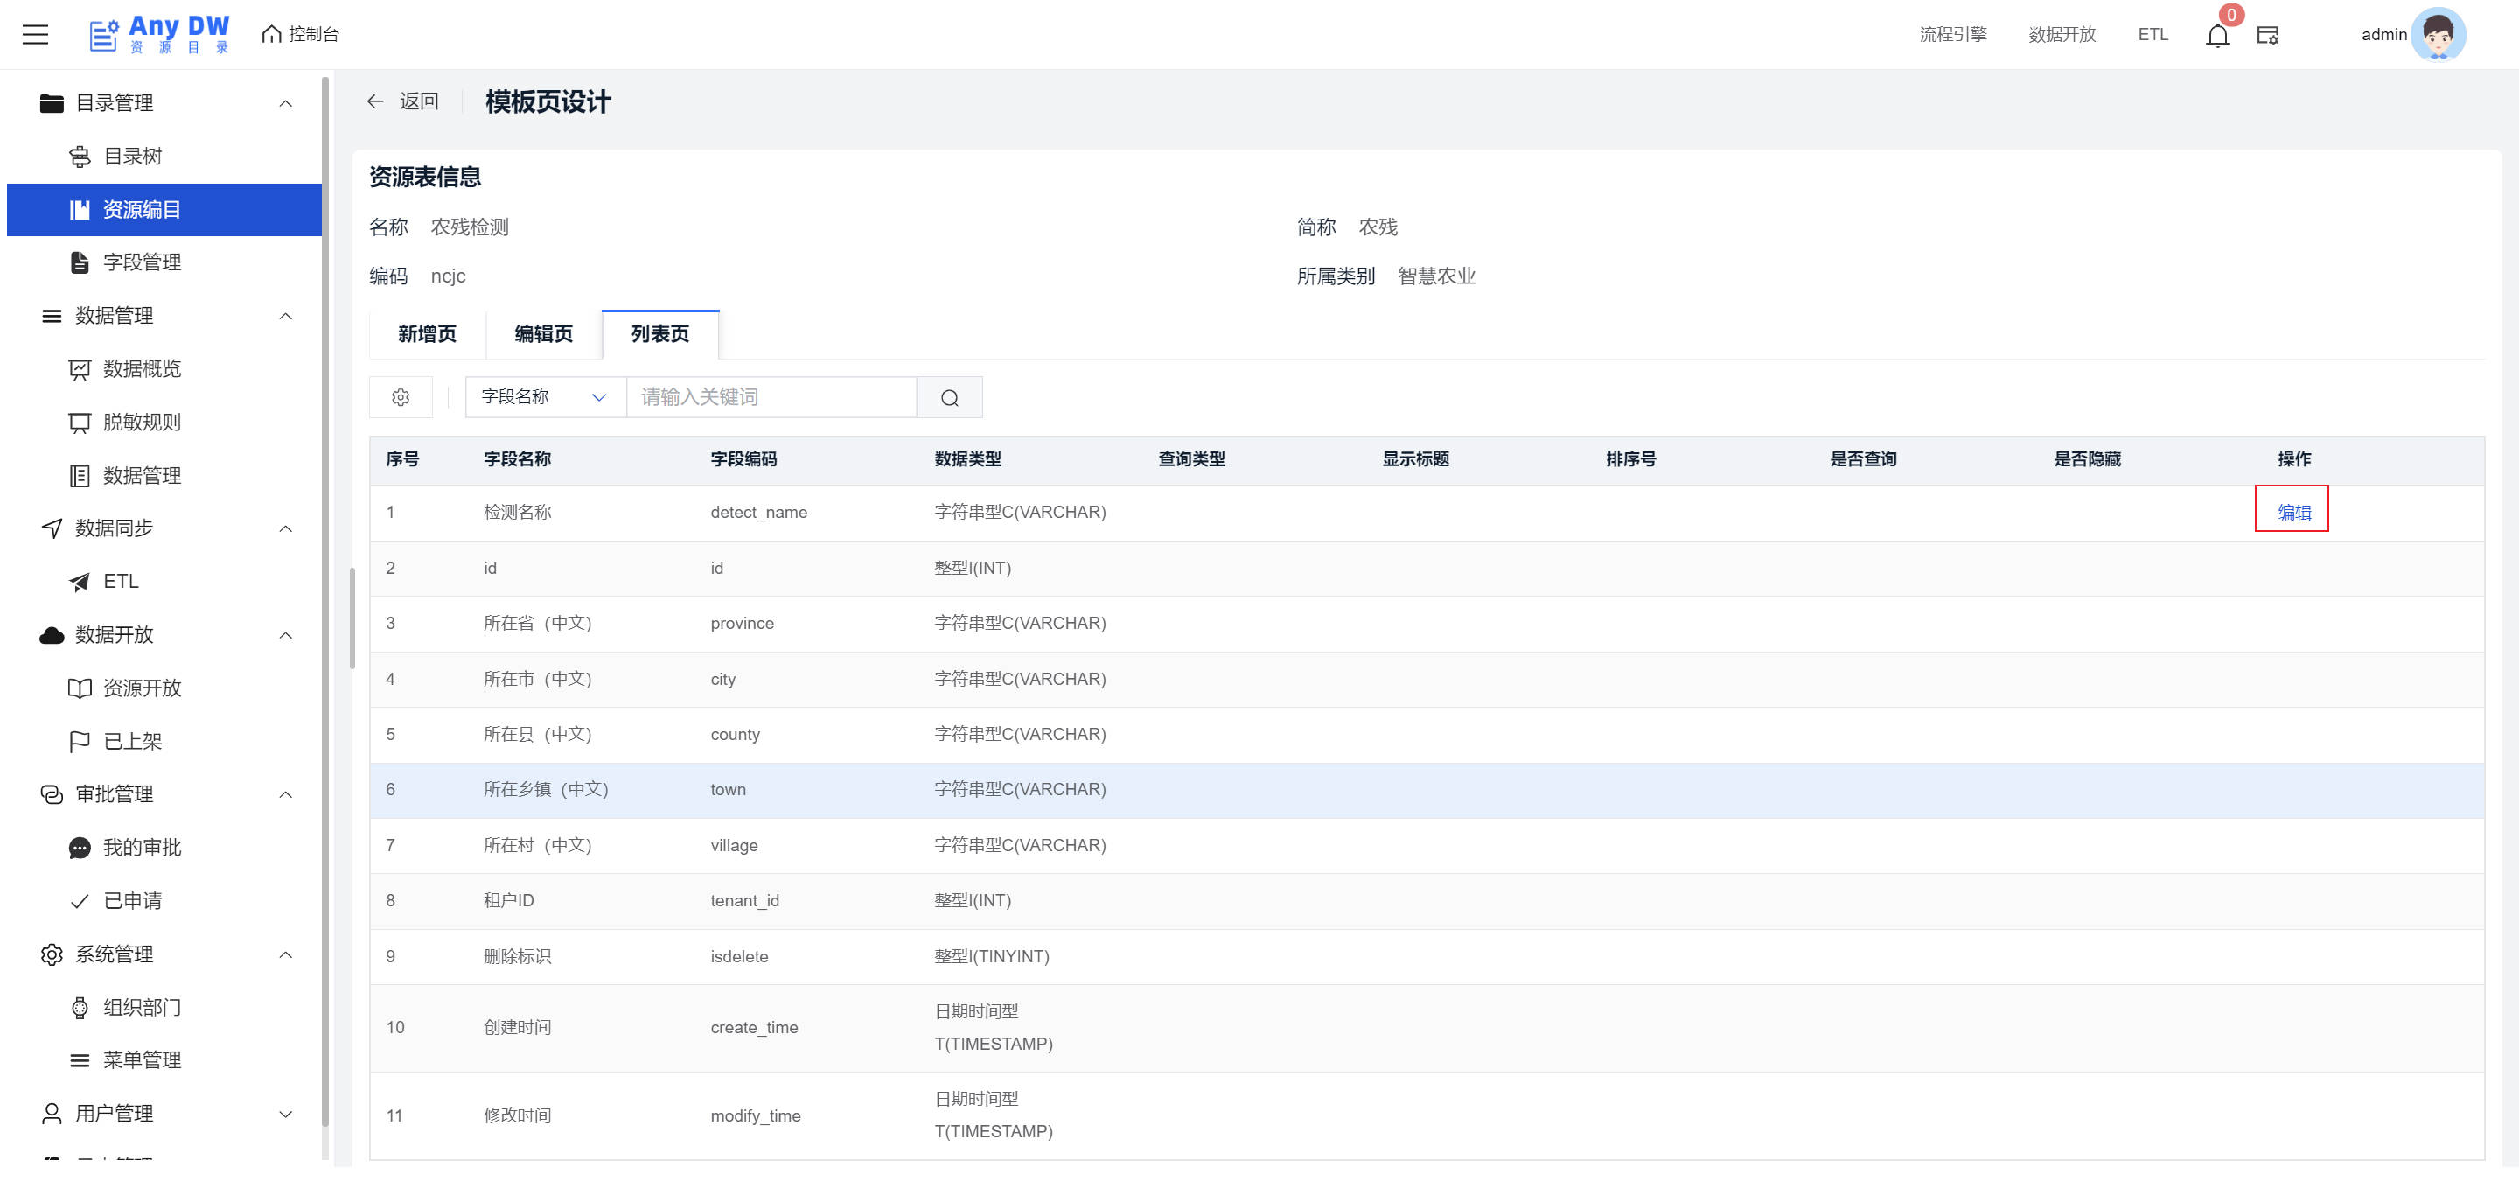Open the 字段名称 dropdown
Viewport: 2519px width, 1181px height.
[545, 397]
